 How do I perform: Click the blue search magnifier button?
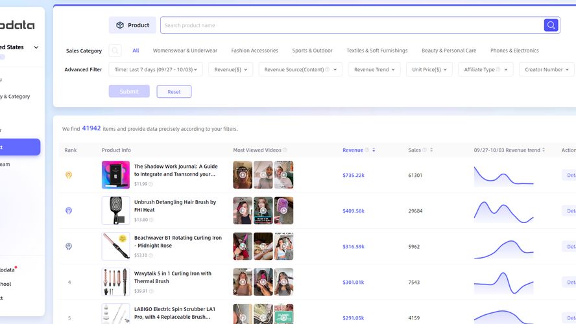pyautogui.click(x=551, y=25)
